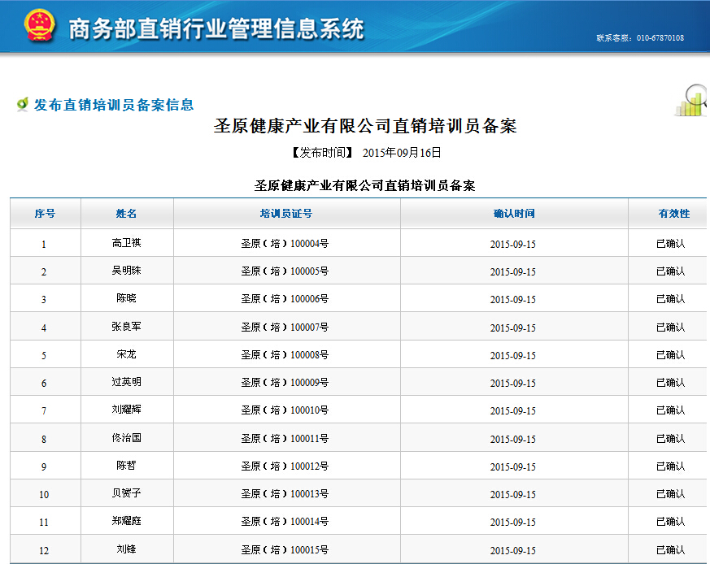Click the name 宋龙 in row 5
710x577 pixels.
[127, 355]
